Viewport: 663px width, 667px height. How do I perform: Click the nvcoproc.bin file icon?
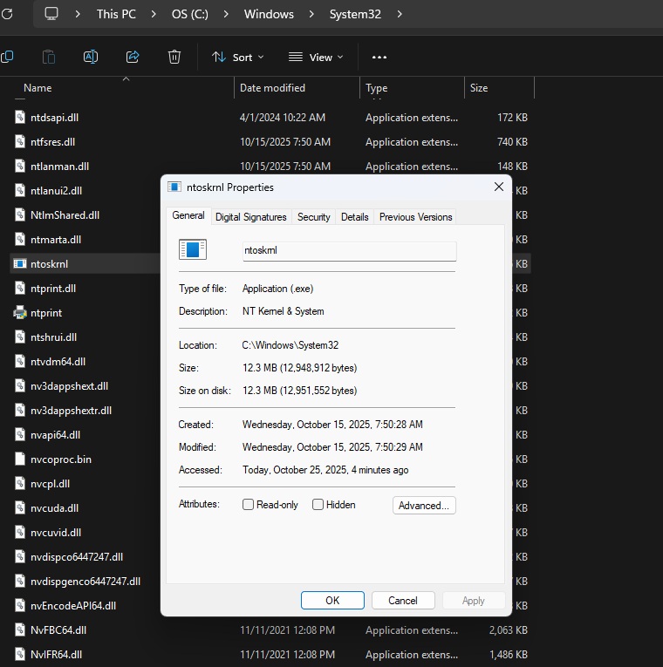(21, 459)
